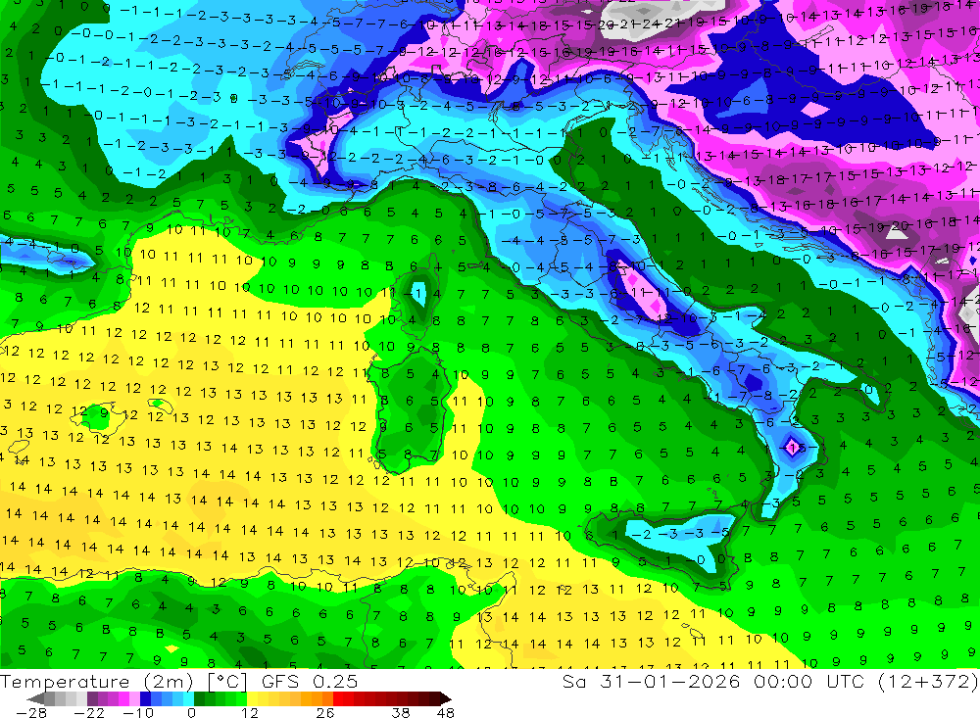This screenshot has width=980, height=718.
Task: Click the "-10" legend scale value
Action: [x=138, y=713]
